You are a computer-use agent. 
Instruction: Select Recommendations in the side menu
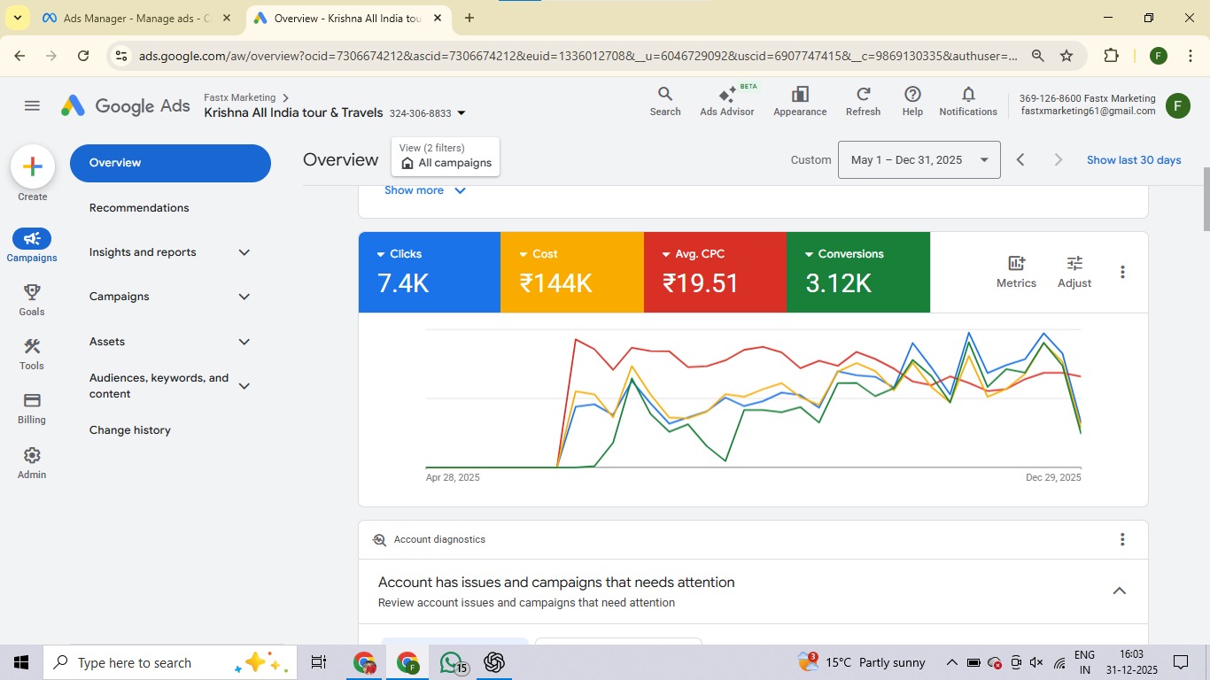[139, 208]
